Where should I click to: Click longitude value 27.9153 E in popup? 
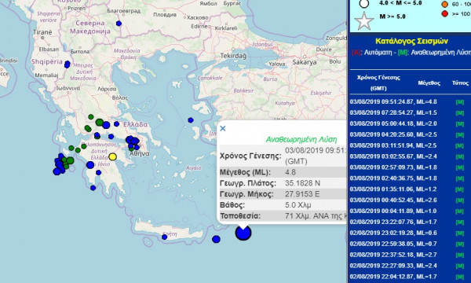[x=302, y=194]
